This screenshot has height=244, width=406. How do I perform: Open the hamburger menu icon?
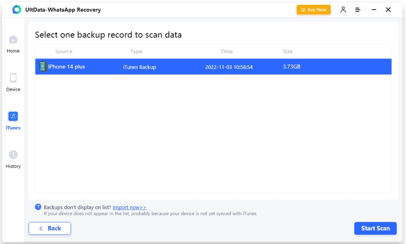[358, 10]
